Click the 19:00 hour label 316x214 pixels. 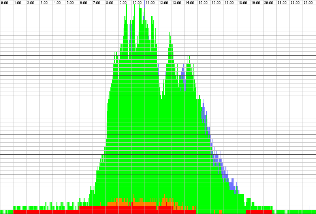click(256, 3)
